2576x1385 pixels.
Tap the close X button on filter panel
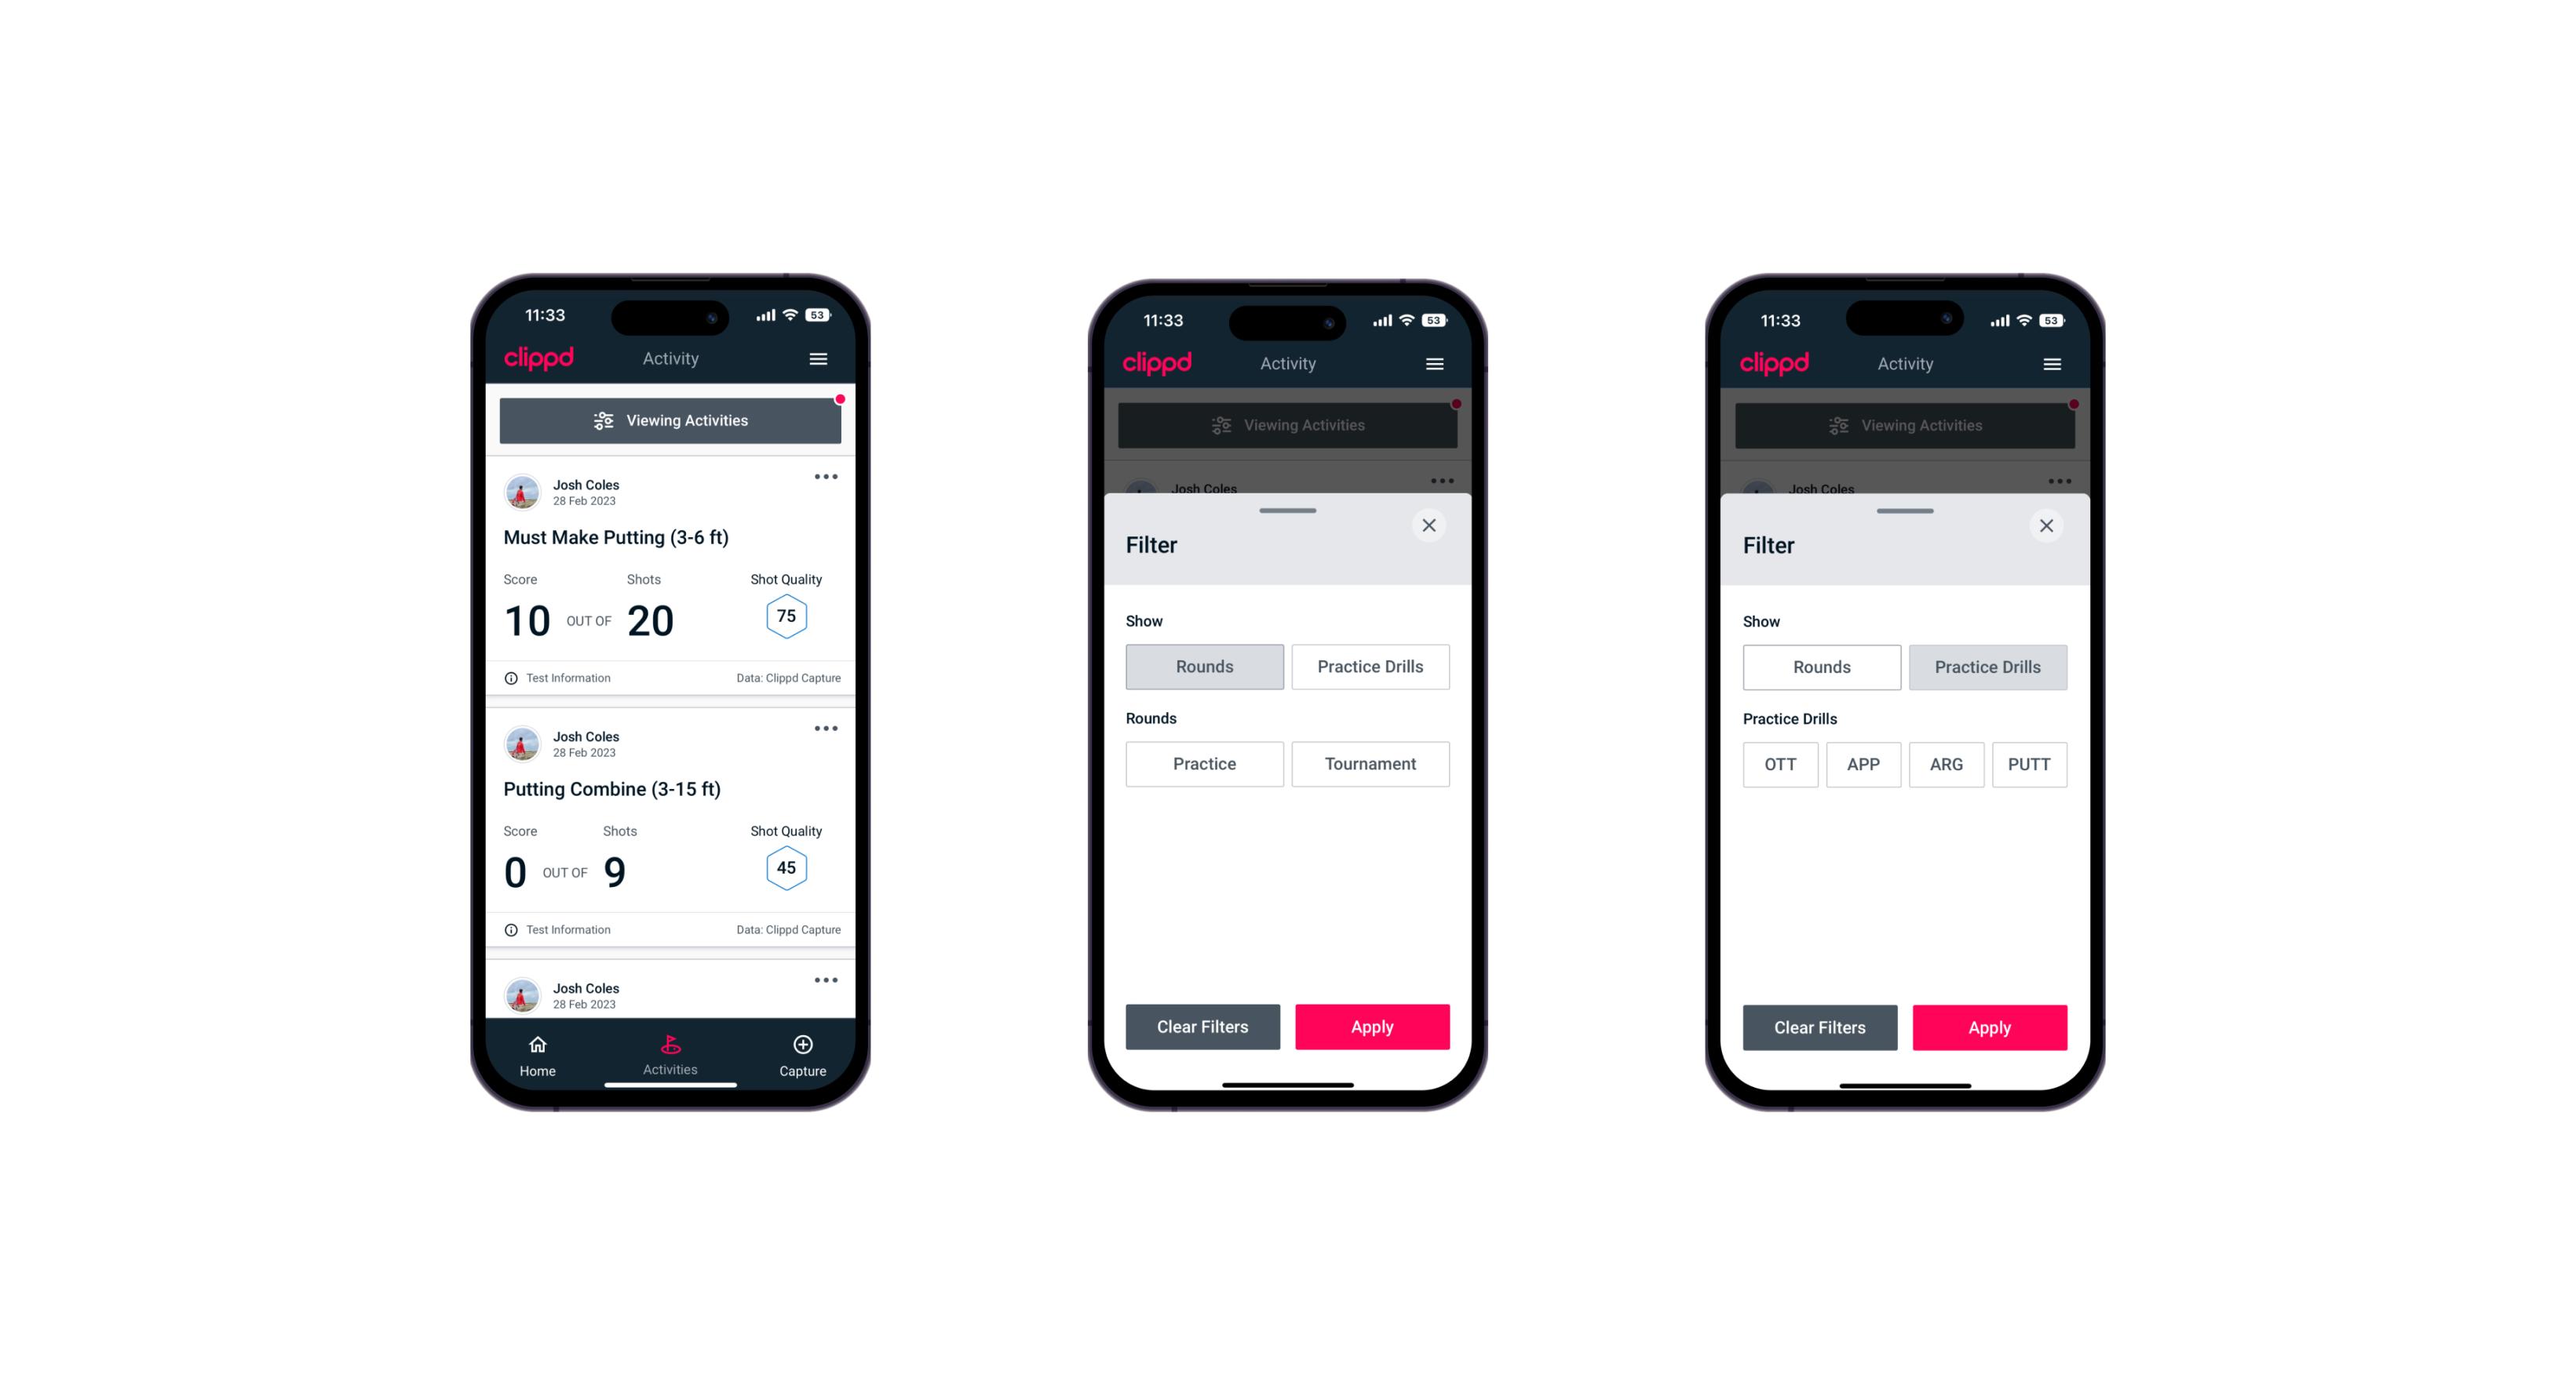click(x=1431, y=525)
